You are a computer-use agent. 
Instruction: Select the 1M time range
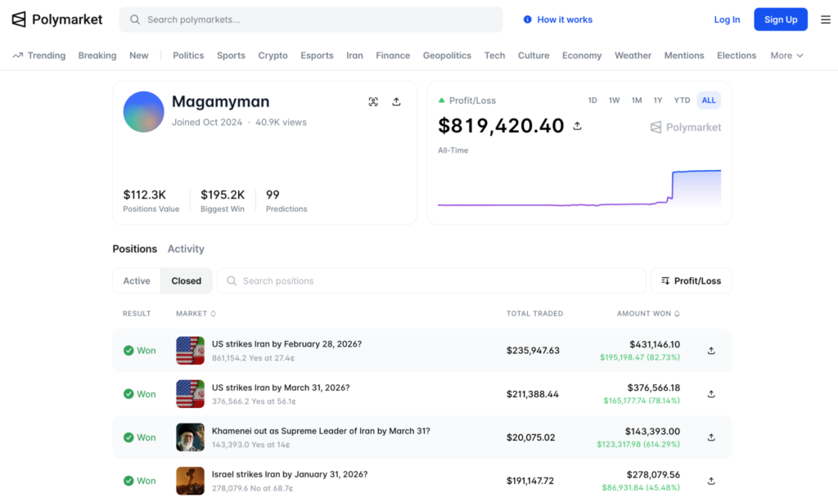pyautogui.click(x=637, y=101)
